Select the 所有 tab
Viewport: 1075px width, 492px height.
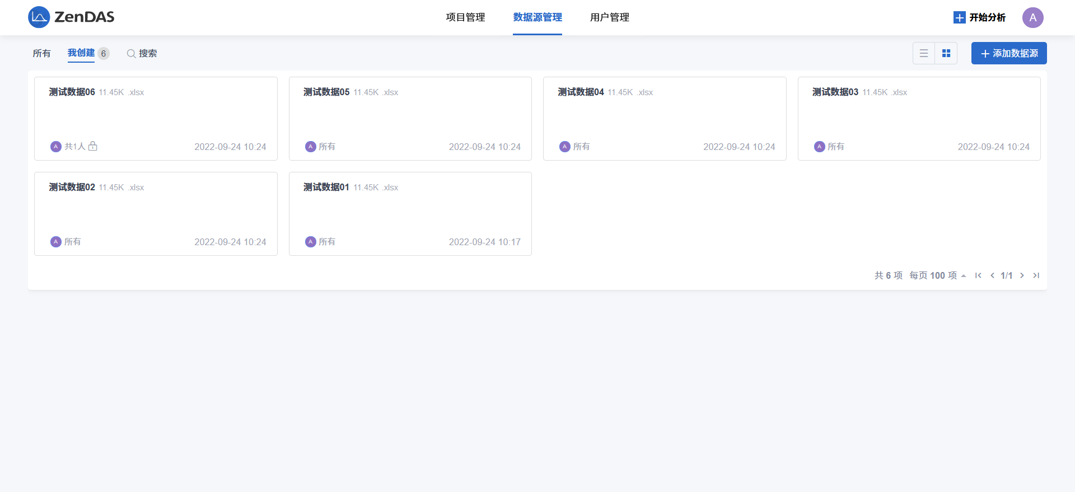pyautogui.click(x=42, y=53)
